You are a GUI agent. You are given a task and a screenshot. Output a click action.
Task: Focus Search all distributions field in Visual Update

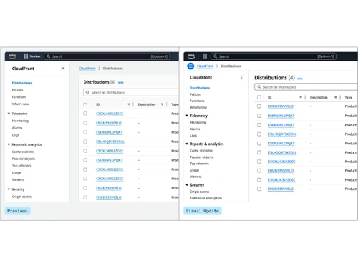[306, 87]
